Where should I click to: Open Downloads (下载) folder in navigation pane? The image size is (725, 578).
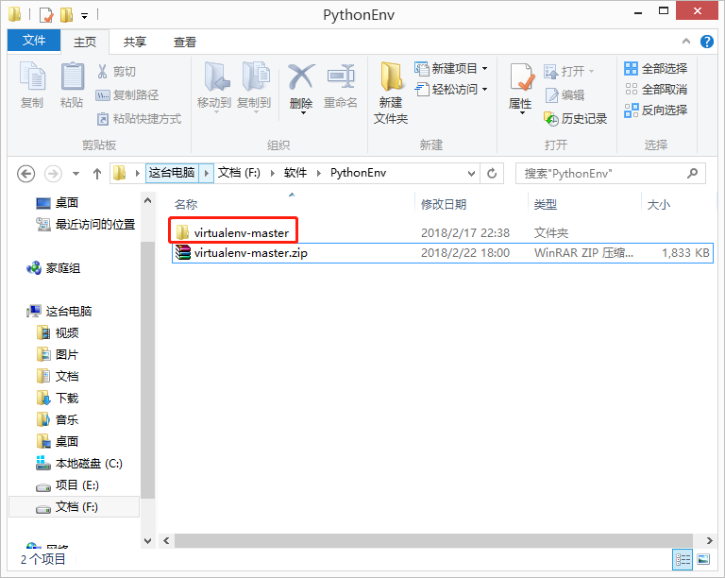59,399
